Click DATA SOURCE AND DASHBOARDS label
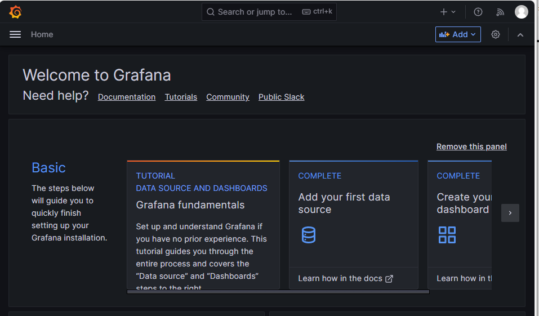This screenshot has height=316, width=539. point(202,188)
